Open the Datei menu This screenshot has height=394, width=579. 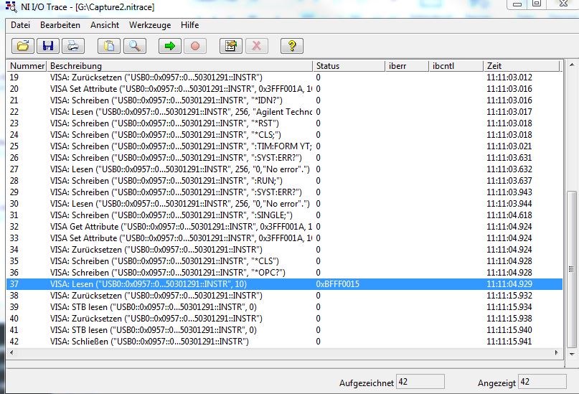(x=20, y=25)
